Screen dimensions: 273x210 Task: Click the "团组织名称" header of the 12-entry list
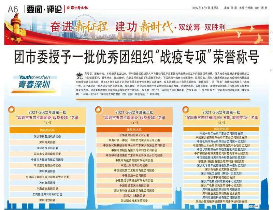tap(47, 130)
